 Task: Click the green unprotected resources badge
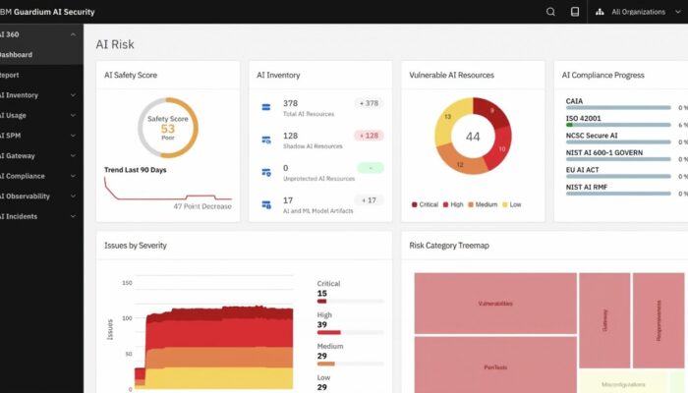pos(370,168)
